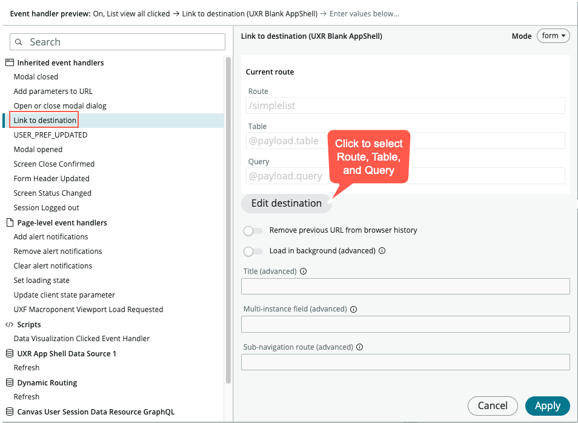Viewport: 578px width, 423px height.
Task: Click the Page-level event handlers page icon
Action: 10,222
